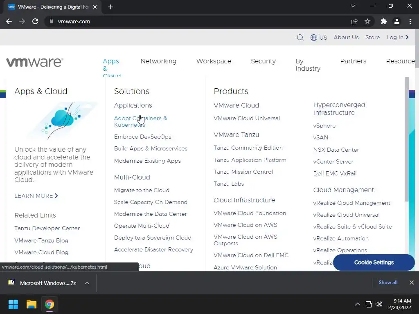
Task: Click the Log In link
Action: (x=398, y=37)
